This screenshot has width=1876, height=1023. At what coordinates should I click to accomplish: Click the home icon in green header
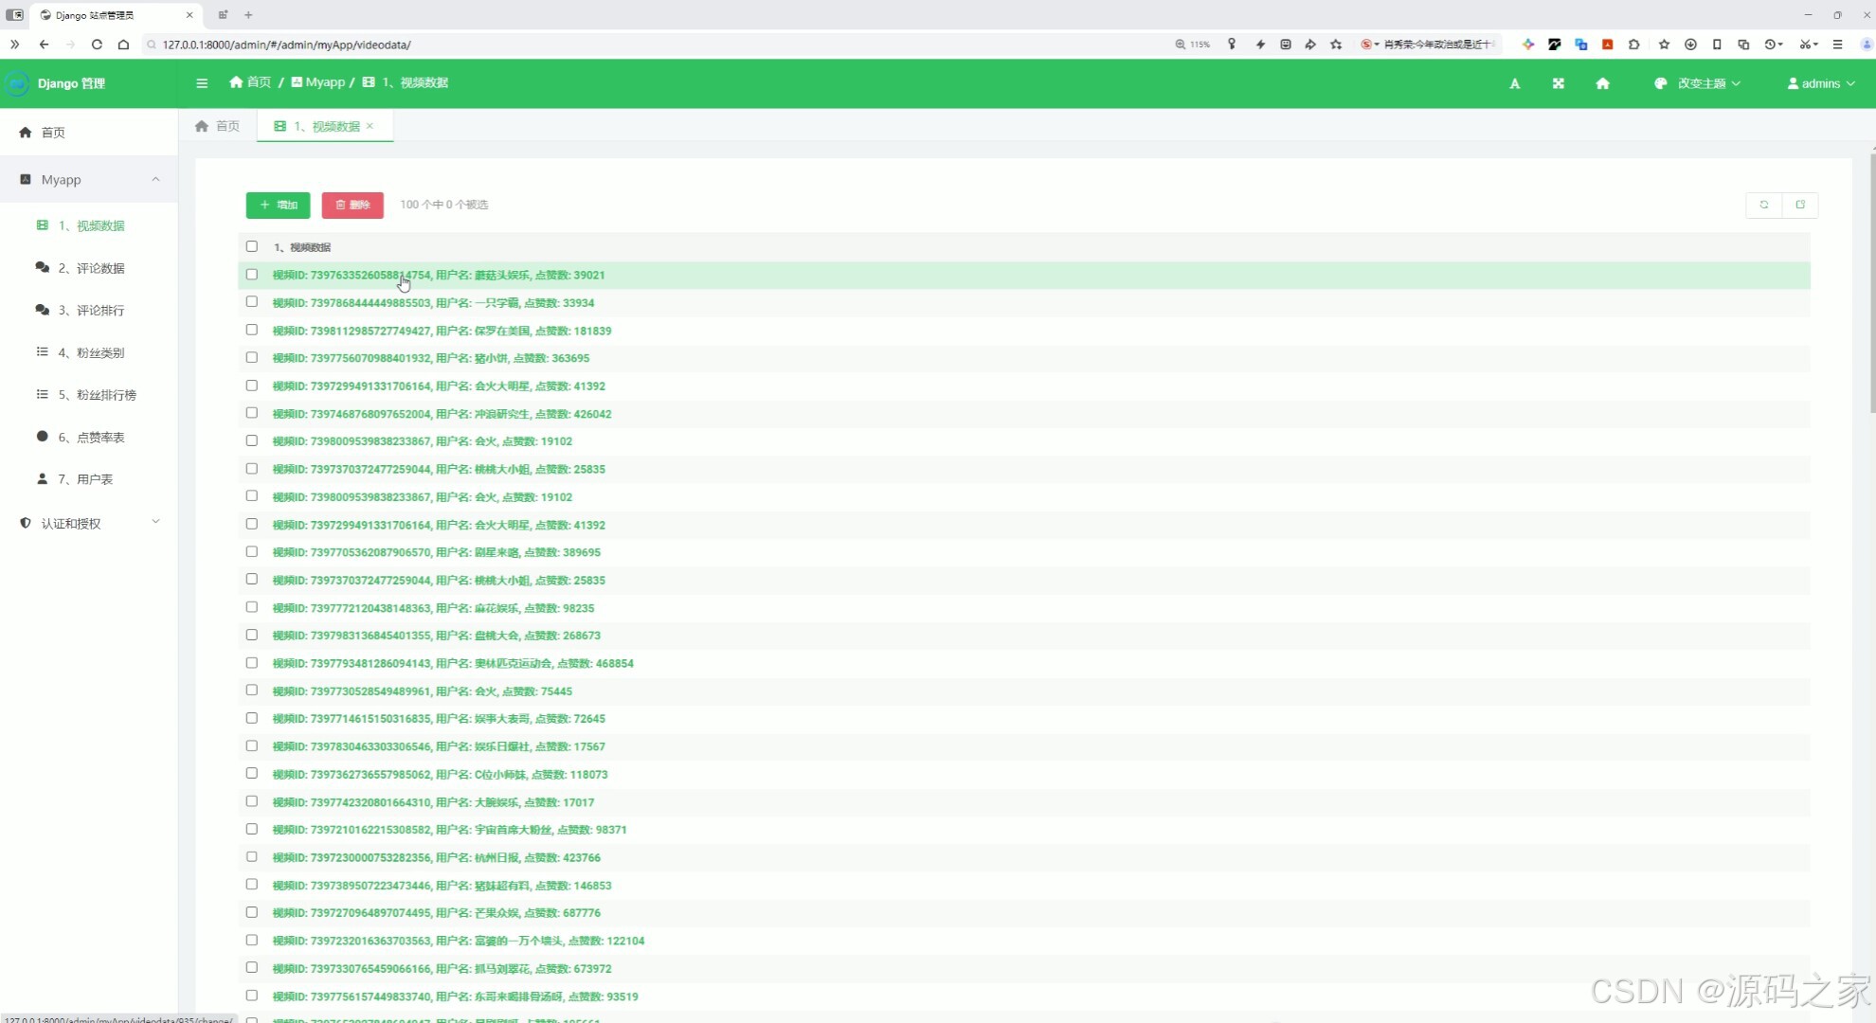[x=1602, y=83]
